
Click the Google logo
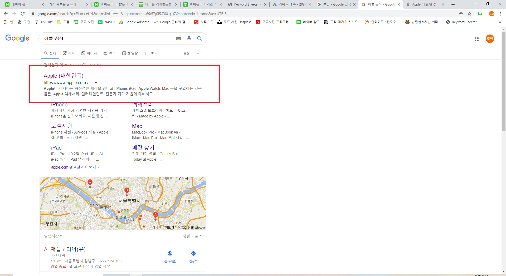coord(17,38)
